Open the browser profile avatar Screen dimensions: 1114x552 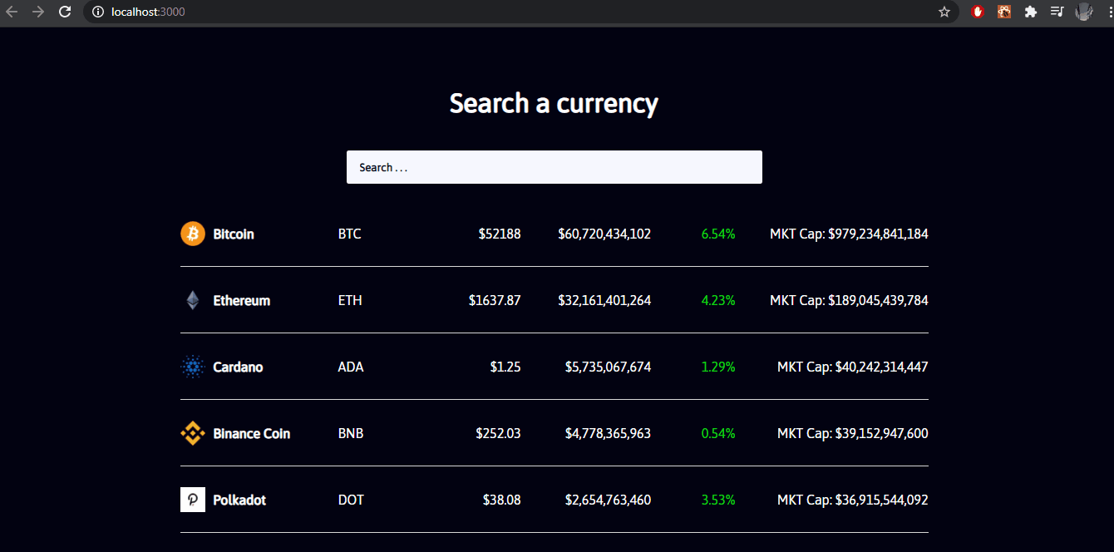point(1083,12)
